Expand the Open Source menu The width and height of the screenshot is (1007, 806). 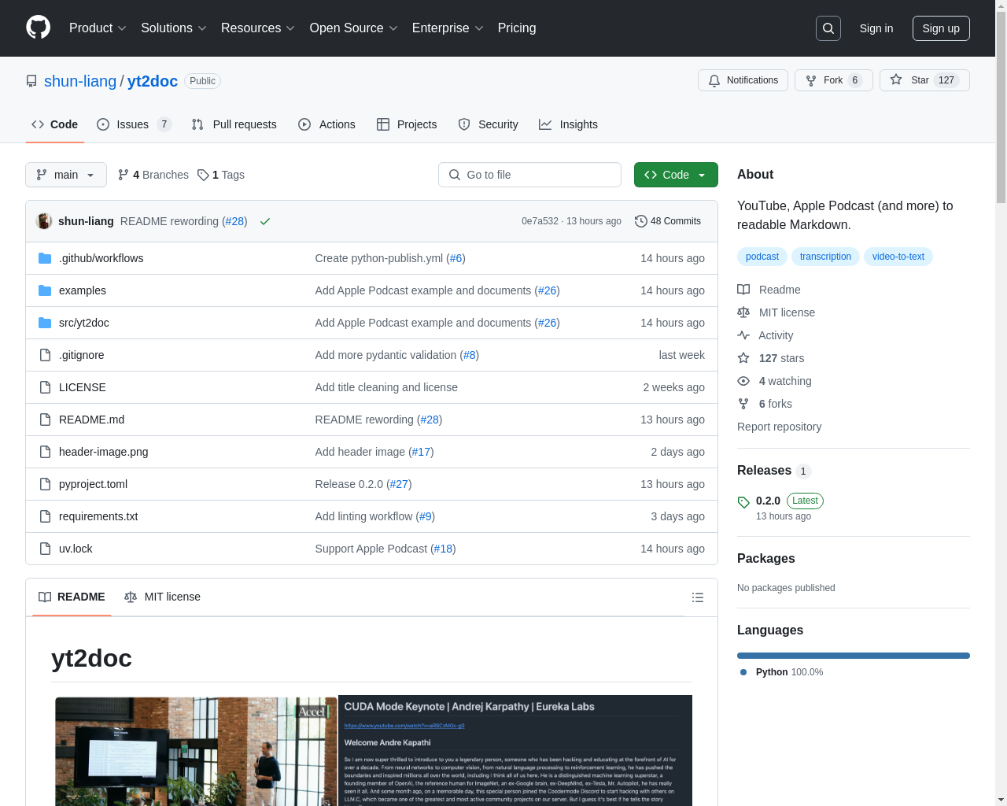click(354, 28)
